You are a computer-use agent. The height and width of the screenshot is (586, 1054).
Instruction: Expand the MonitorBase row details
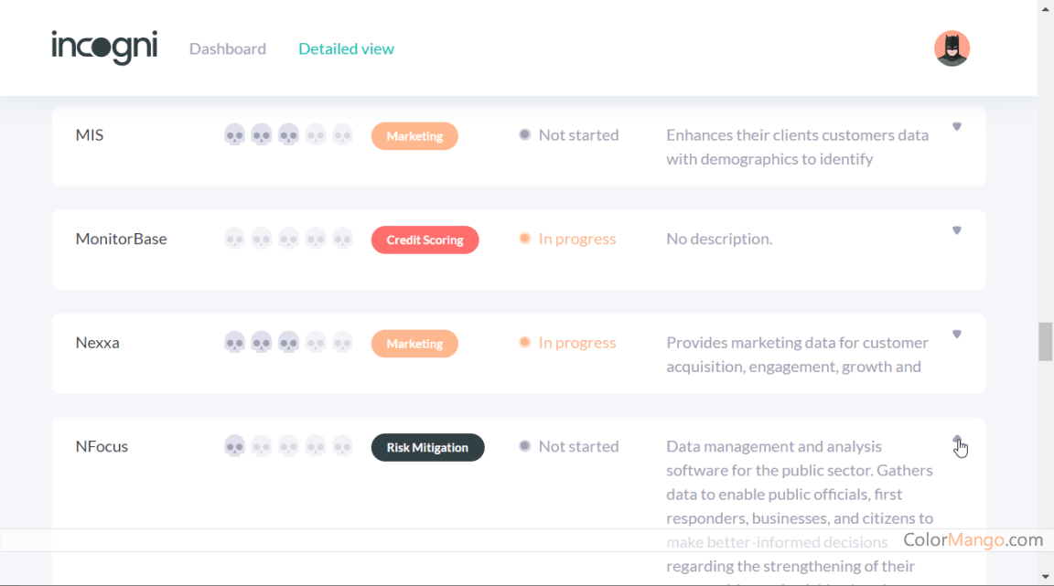click(x=957, y=230)
